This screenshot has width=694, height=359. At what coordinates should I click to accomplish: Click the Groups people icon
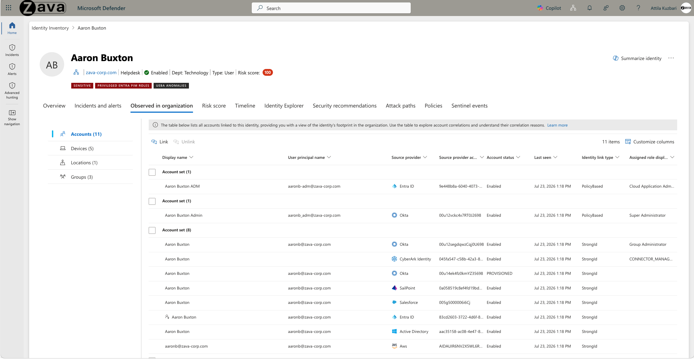tap(63, 177)
